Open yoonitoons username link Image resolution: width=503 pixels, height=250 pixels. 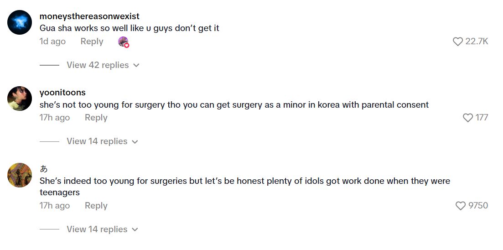(62, 93)
